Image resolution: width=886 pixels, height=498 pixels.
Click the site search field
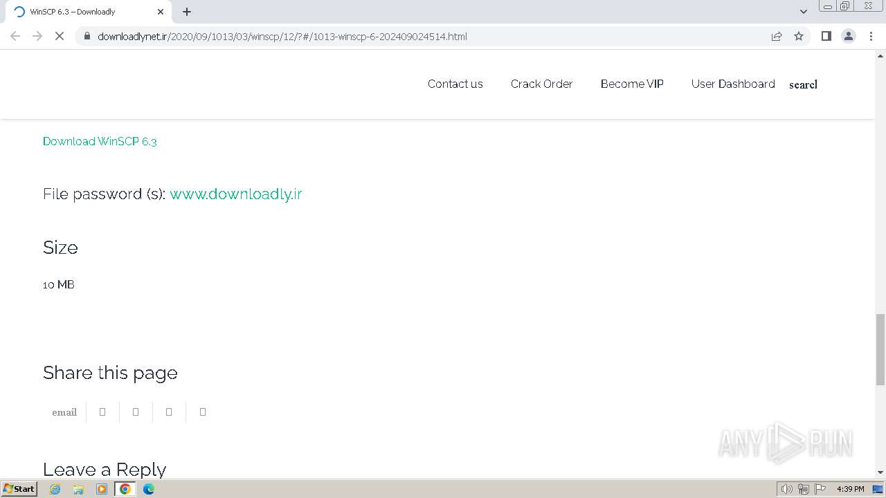(803, 84)
